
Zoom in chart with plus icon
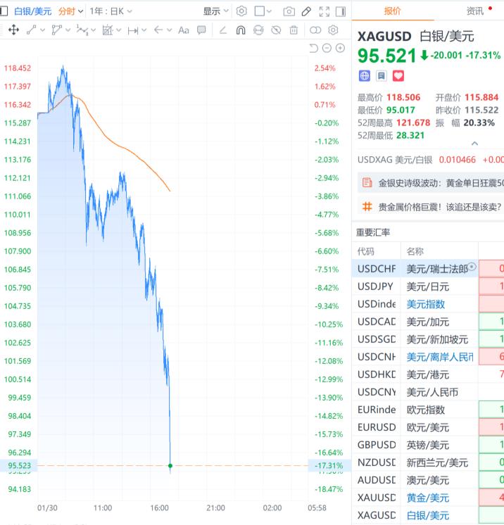pyautogui.click(x=340, y=49)
